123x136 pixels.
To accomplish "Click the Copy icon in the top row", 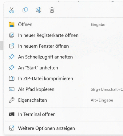I will pyautogui.click(x=25, y=10).
